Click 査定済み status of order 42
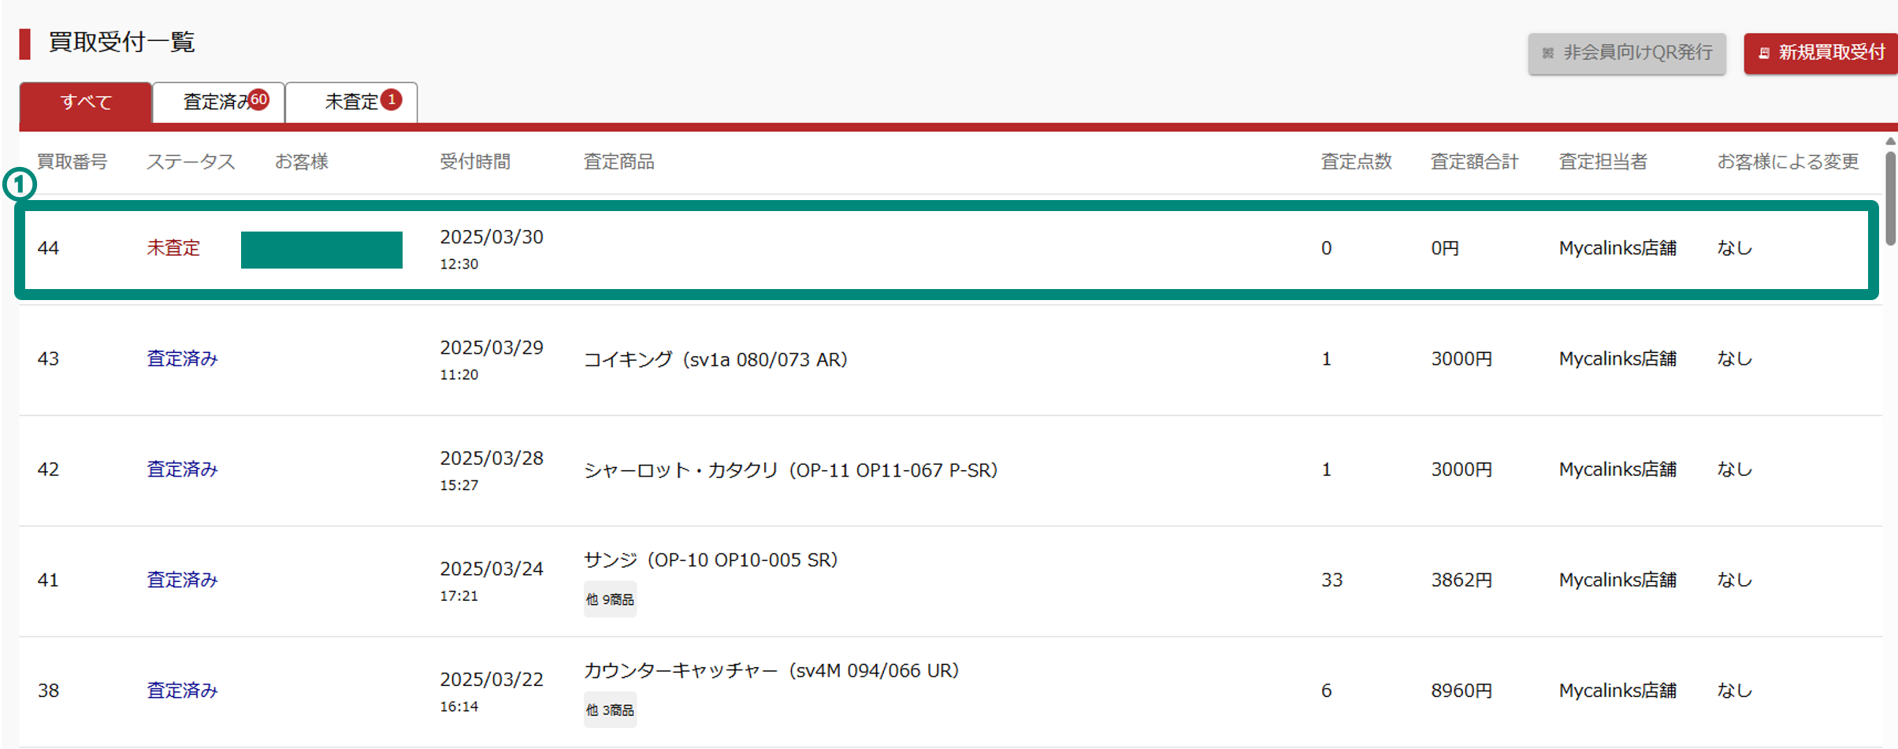The width and height of the screenshot is (1898, 749). (182, 469)
